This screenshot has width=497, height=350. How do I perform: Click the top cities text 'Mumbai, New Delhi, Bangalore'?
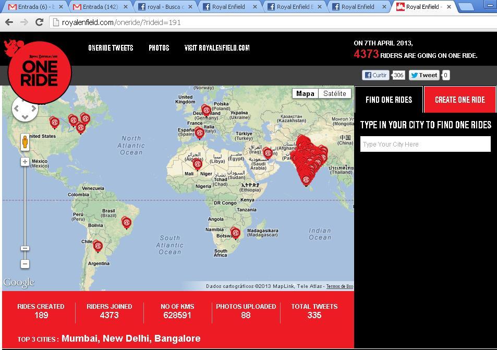(131, 339)
